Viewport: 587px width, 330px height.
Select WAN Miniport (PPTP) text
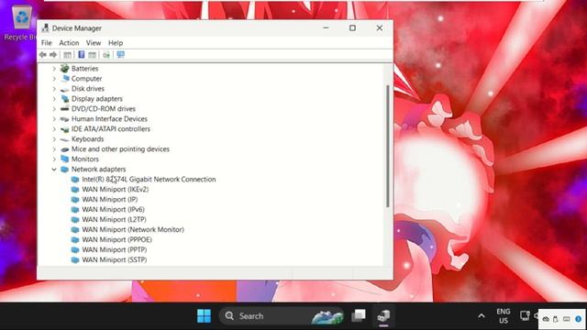tap(114, 249)
